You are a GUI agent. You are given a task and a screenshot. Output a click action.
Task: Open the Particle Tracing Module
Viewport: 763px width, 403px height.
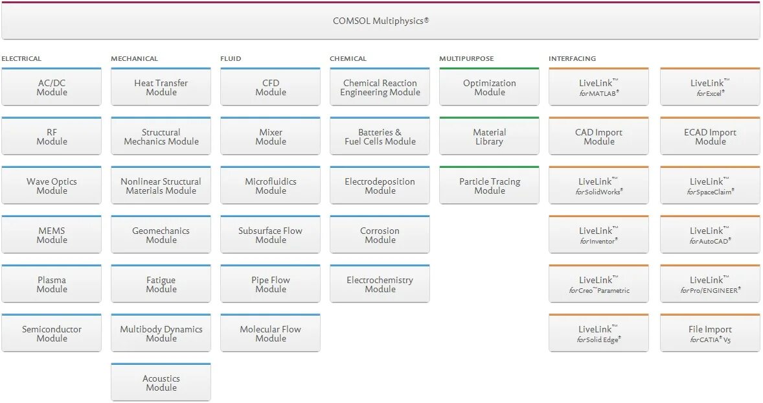tap(490, 185)
